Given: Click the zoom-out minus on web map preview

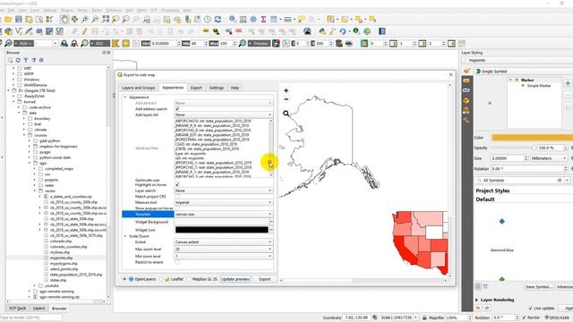Looking at the screenshot, I should (x=286, y=99).
